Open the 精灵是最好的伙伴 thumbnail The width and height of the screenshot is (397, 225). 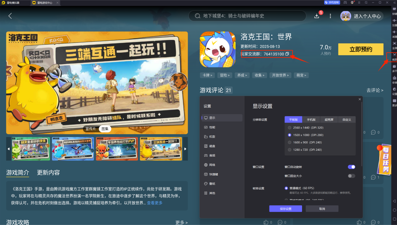coord(31,149)
